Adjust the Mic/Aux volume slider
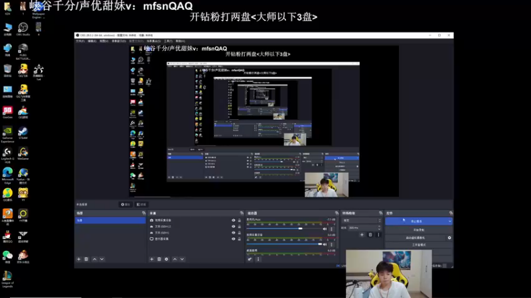Viewport: 531px width, 298px height. 284,228
